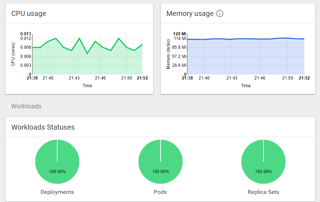The height and width of the screenshot is (202, 320).
Task: Click the 129 Mi label on Memory axis
Action: coord(180,34)
